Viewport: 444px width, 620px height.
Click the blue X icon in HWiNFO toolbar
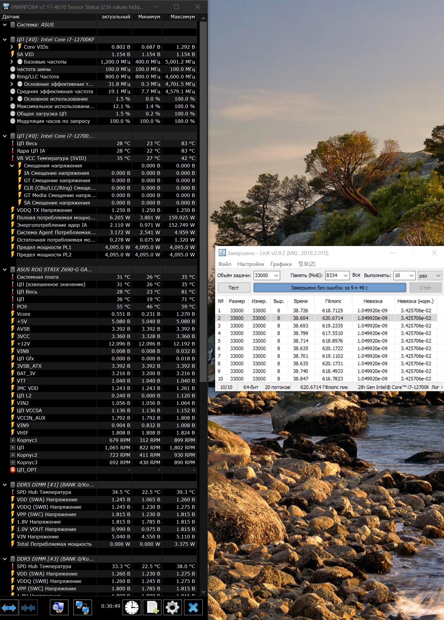pyautogui.click(x=193, y=608)
